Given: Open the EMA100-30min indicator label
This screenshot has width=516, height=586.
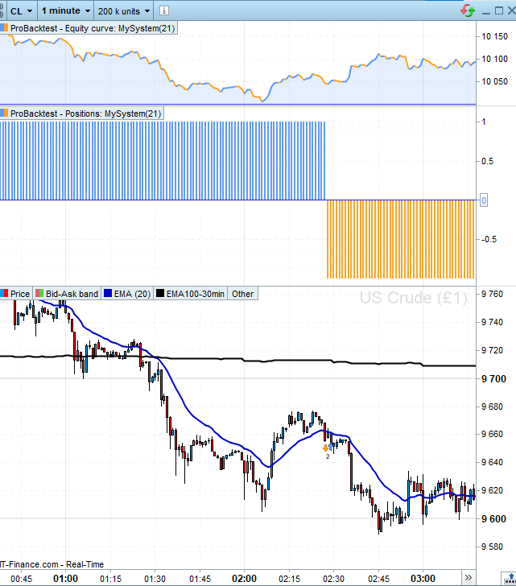Looking at the screenshot, I should point(191,294).
